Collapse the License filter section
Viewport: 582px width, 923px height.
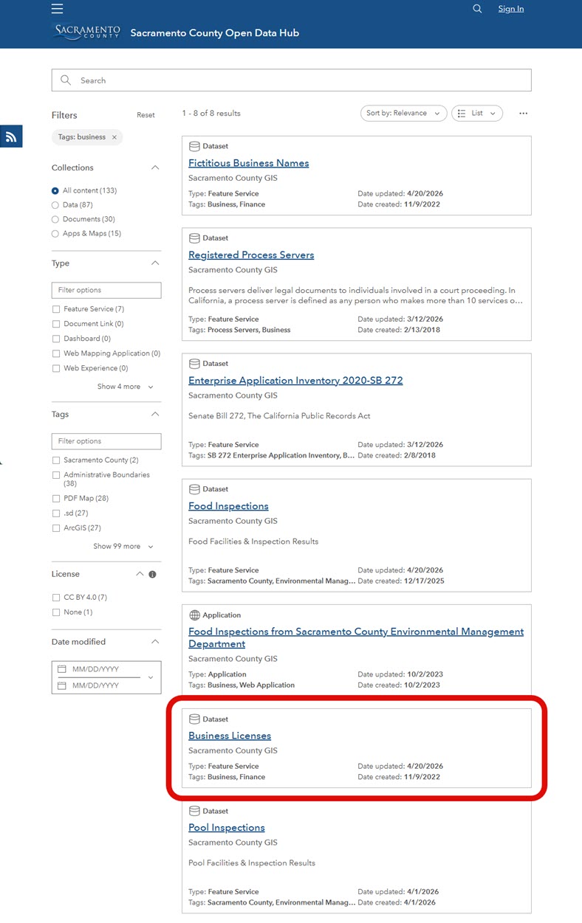pos(140,574)
